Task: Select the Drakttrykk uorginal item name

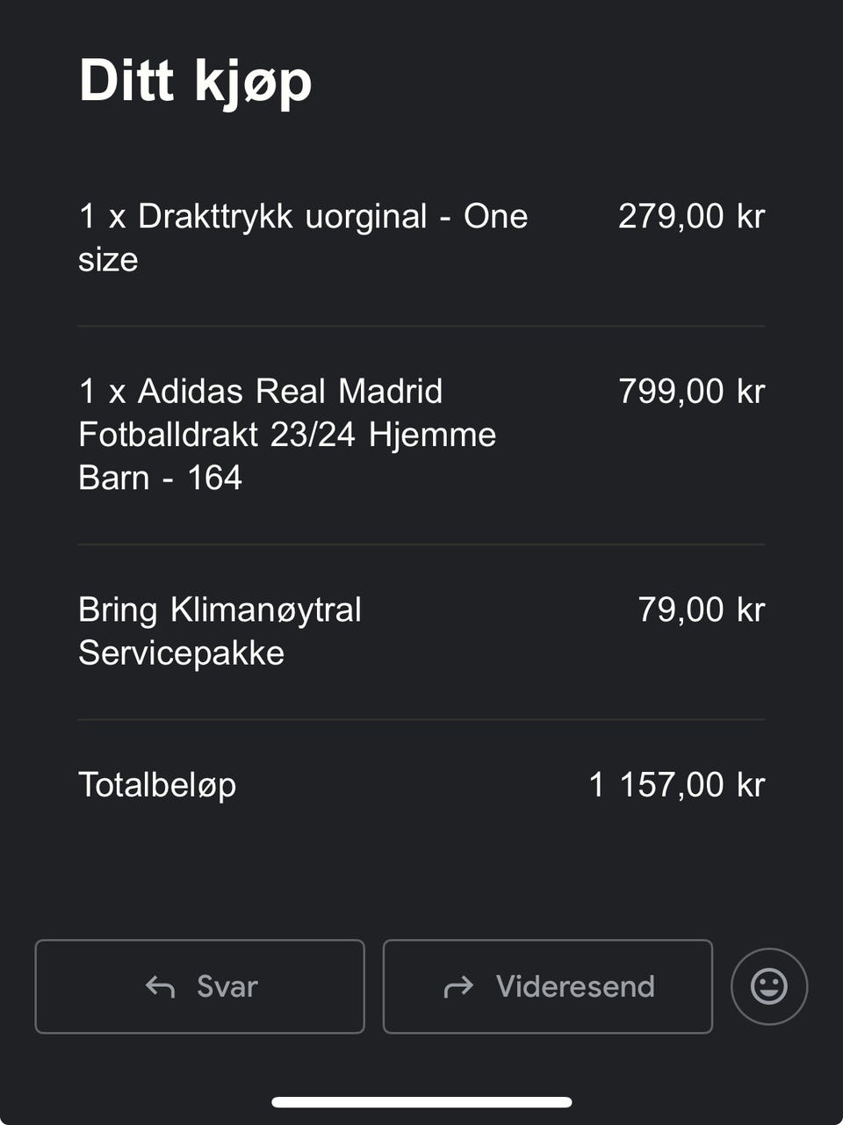Action: point(302,217)
